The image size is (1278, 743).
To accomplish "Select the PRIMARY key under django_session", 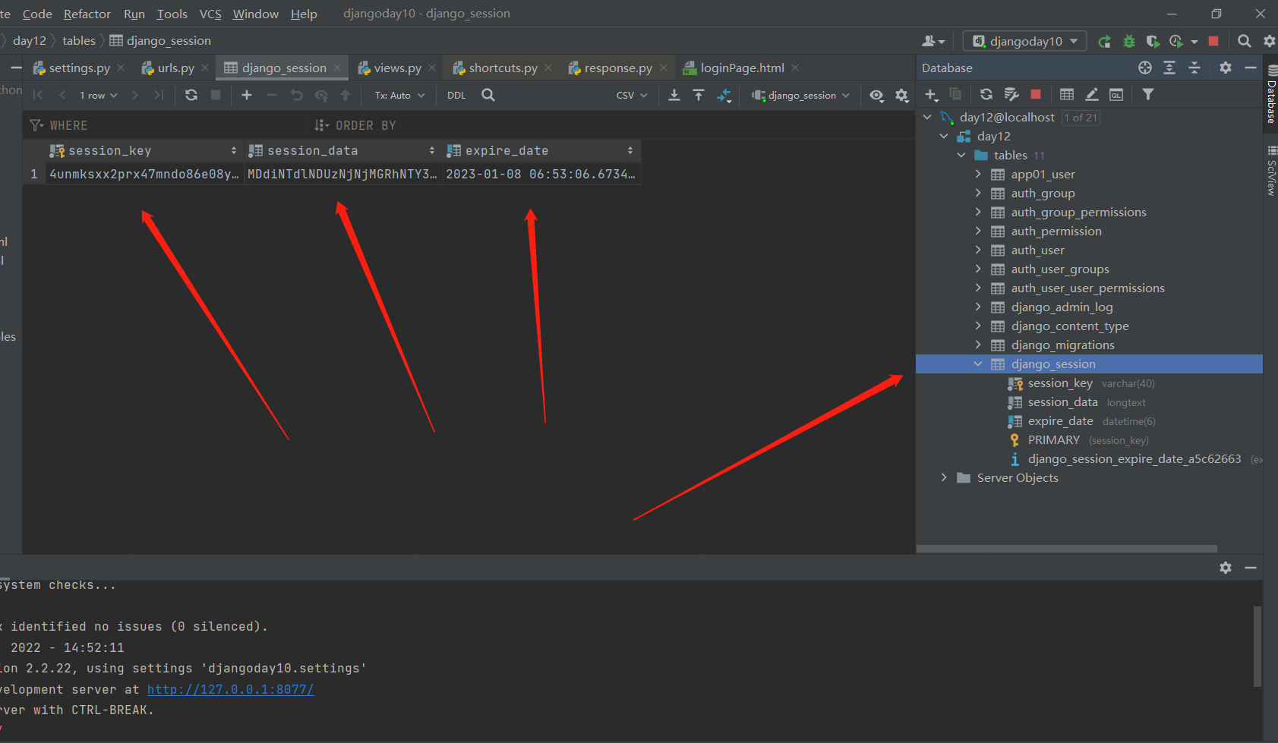I will pyautogui.click(x=1053, y=439).
